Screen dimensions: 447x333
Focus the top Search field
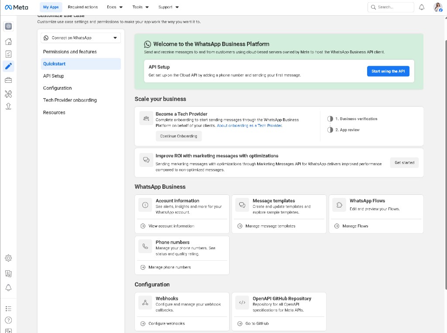point(391,7)
